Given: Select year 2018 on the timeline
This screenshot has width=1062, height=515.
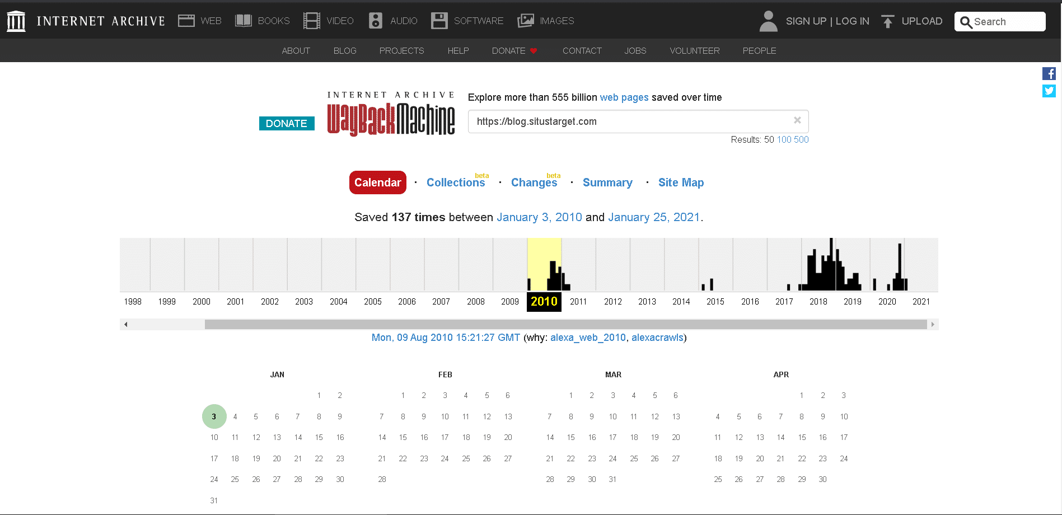Looking at the screenshot, I should click(818, 301).
